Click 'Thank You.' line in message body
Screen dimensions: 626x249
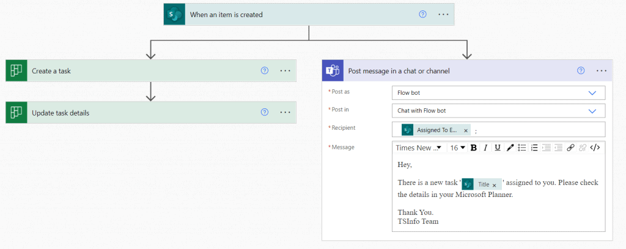pos(416,212)
